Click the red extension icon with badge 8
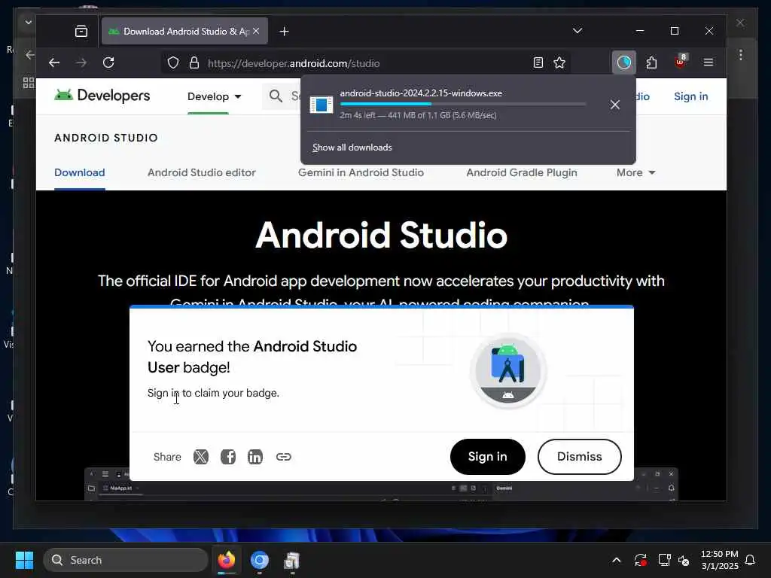This screenshot has width=771, height=578. pyautogui.click(x=681, y=62)
